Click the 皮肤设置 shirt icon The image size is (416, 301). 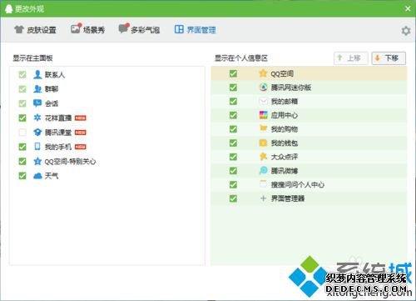19,29
